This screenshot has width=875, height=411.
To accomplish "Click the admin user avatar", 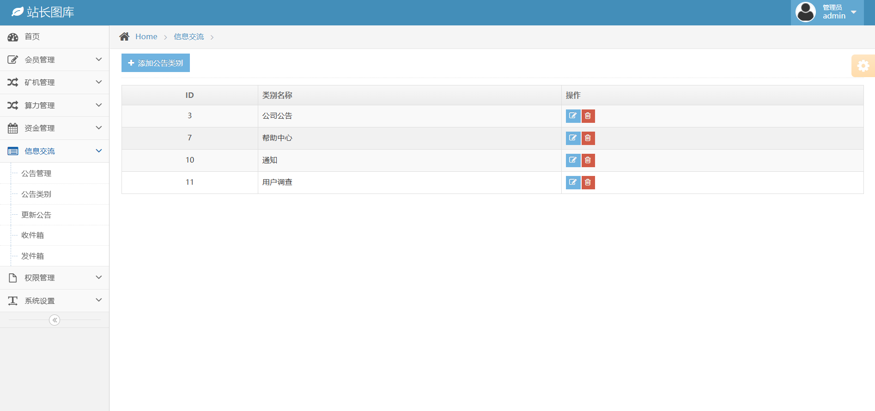I will [805, 12].
